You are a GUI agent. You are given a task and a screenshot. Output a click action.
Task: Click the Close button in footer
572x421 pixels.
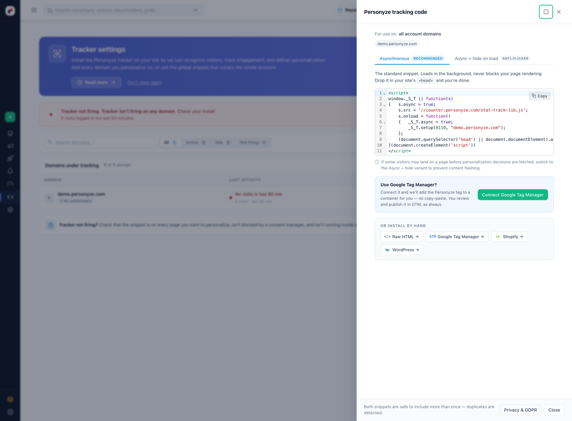[554, 410]
